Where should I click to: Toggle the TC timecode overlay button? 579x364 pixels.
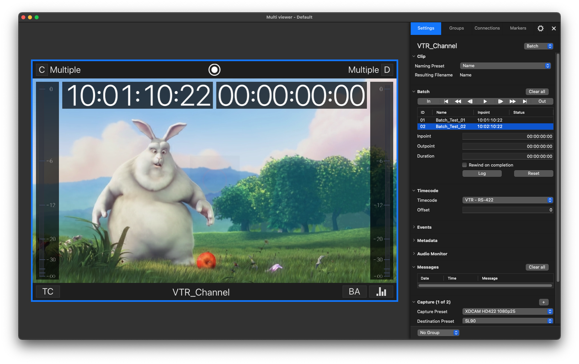[x=48, y=292]
